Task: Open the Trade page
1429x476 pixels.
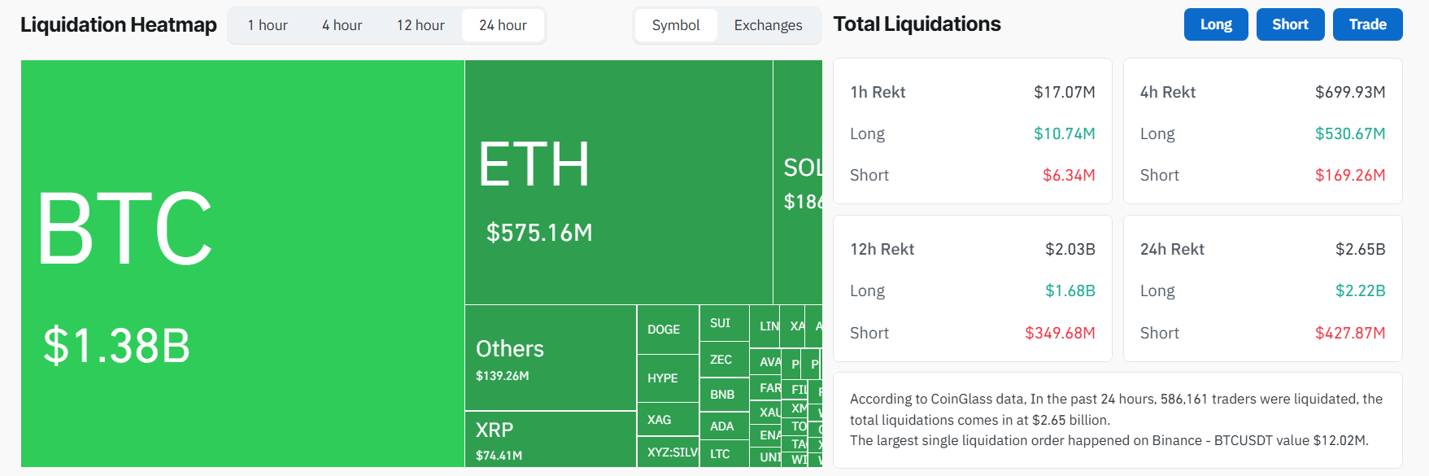Action: click(1367, 24)
